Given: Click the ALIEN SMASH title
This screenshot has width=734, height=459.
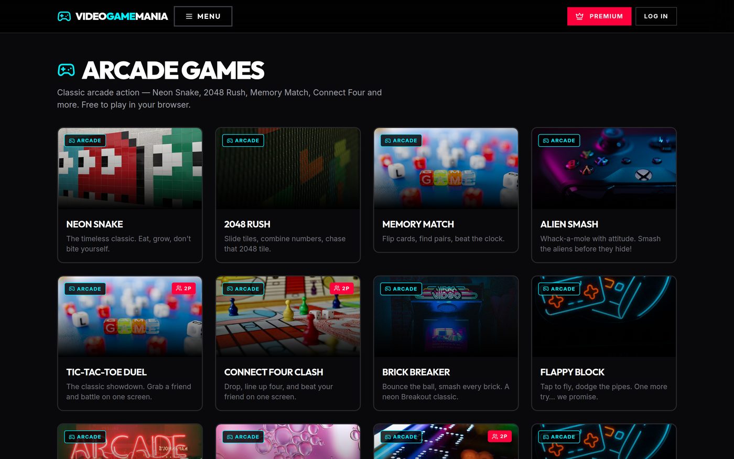Looking at the screenshot, I should tap(569, 224).
